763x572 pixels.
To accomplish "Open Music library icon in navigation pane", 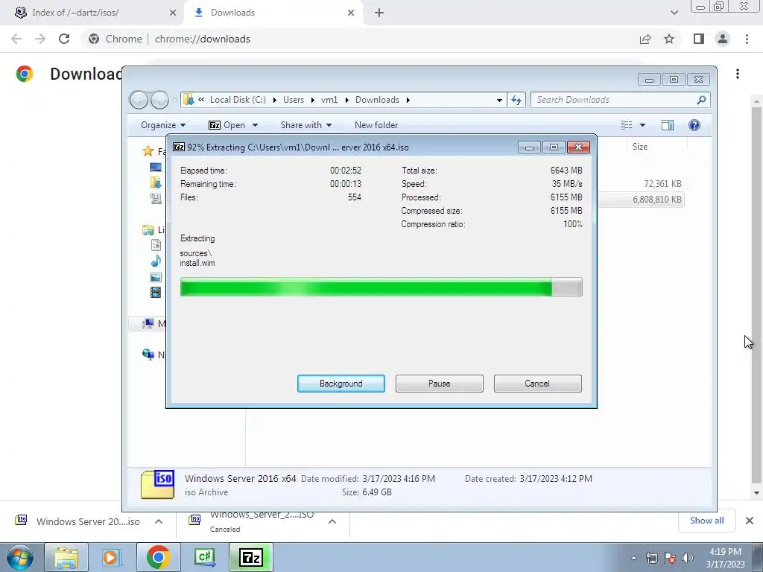I will [x=156, y=261].
